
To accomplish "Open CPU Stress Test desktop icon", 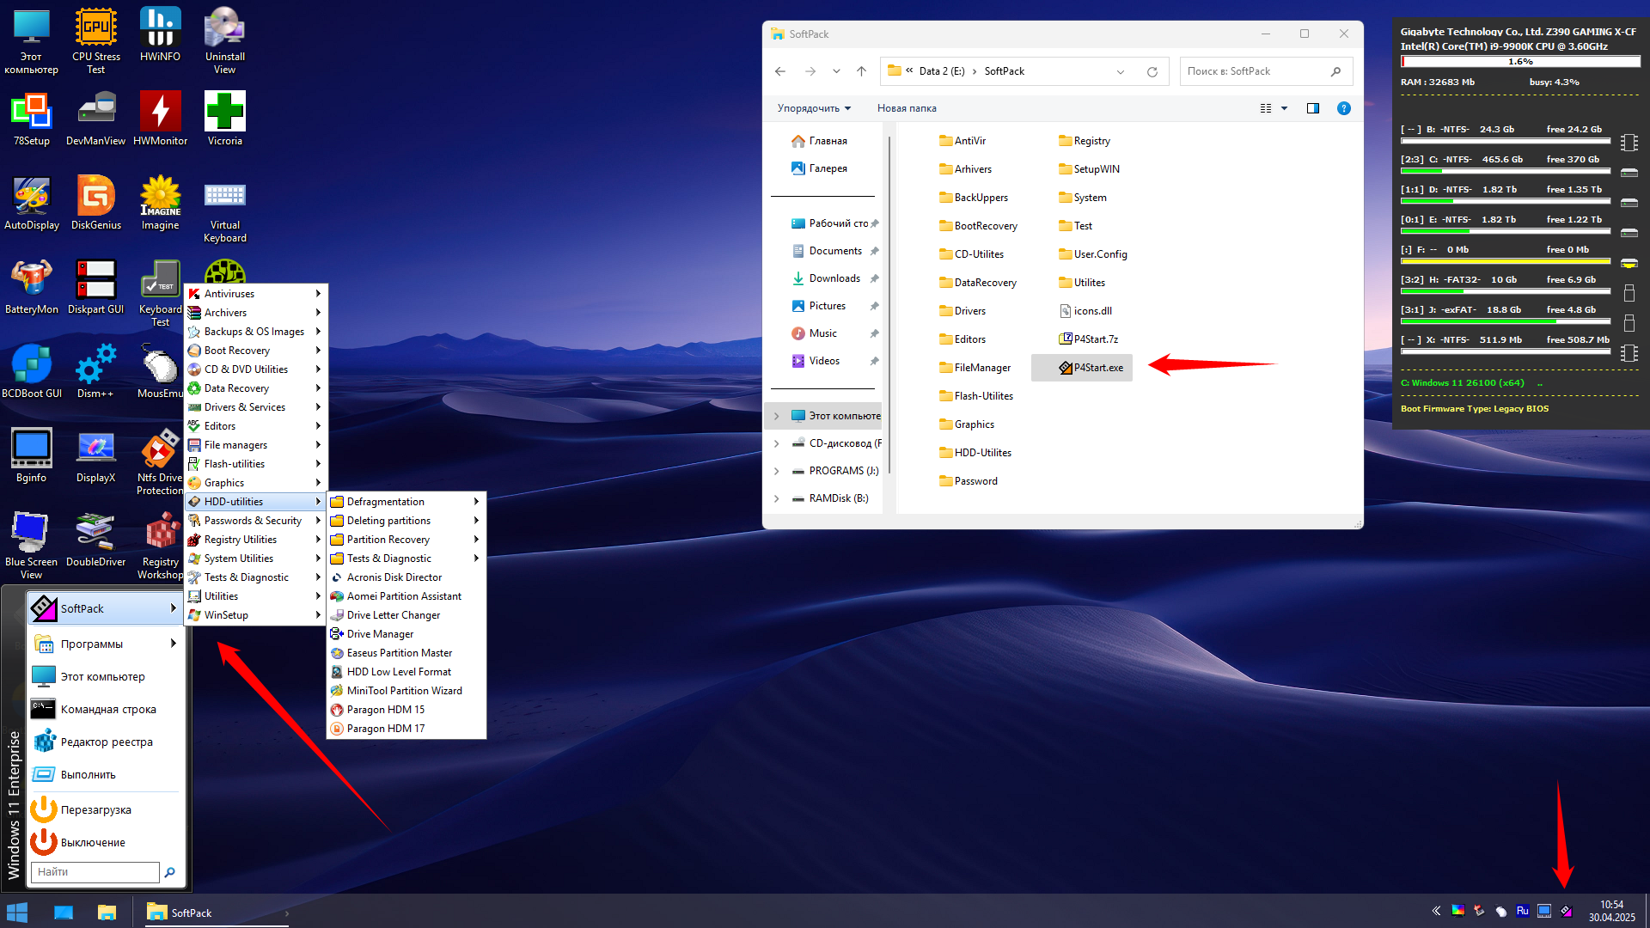I will (95, 40).
